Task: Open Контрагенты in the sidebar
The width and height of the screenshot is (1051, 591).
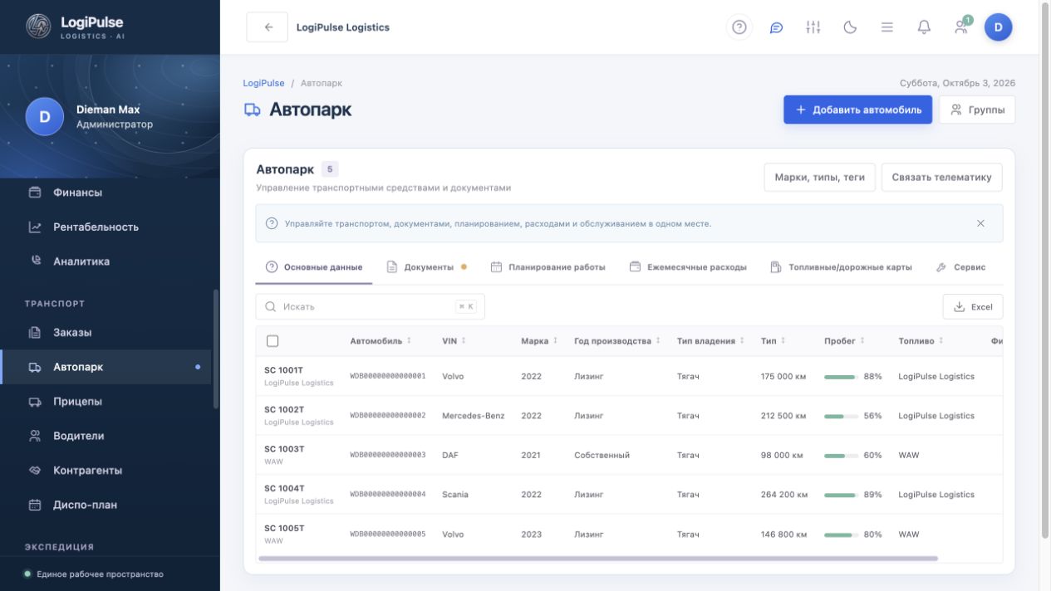Action: (x=106, y=471)
